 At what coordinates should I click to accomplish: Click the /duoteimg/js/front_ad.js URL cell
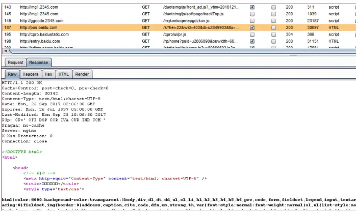click(x=201, y=7)
